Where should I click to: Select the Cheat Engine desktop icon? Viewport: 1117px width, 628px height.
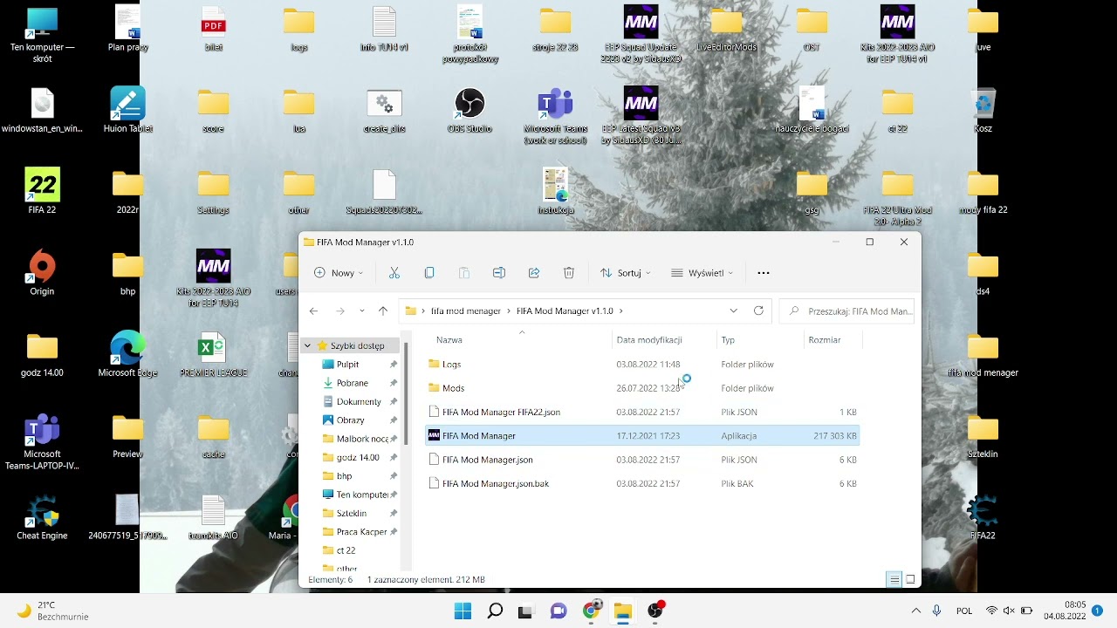tap(42, 517)
